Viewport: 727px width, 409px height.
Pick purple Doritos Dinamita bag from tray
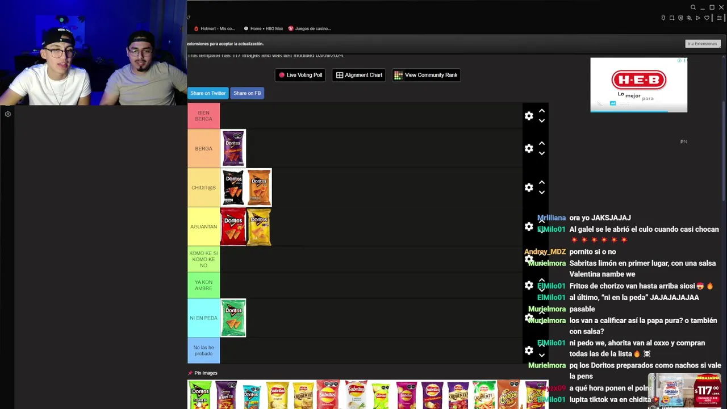(225, 395)
